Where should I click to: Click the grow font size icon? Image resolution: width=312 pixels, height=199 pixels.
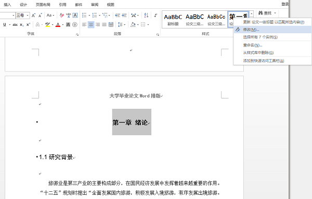[34, 15]
